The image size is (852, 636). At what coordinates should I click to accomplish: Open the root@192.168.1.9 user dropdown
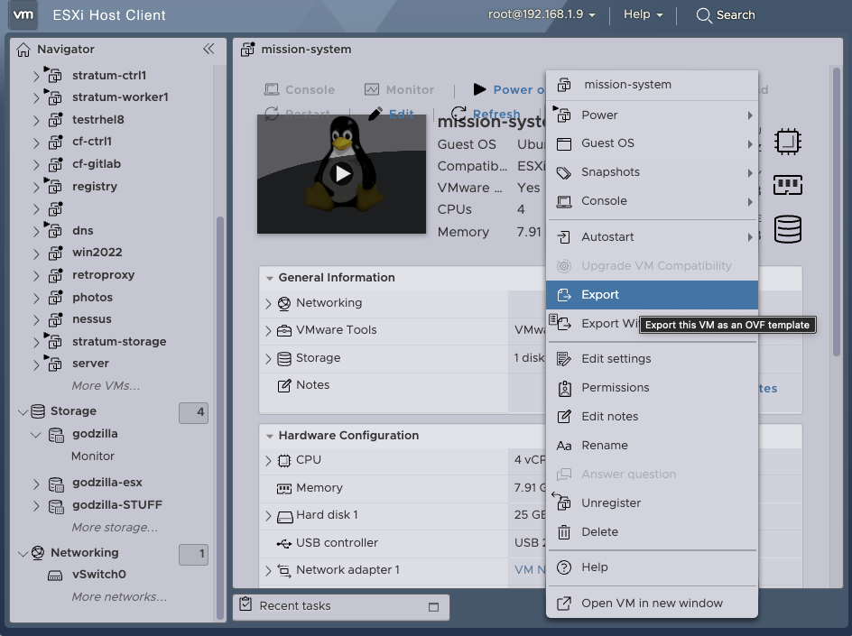click(542, 14)
